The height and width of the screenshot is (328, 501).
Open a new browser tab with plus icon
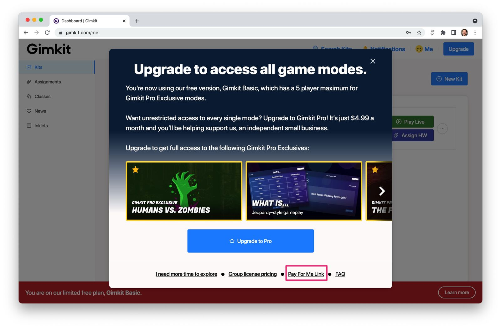(137, 21)
